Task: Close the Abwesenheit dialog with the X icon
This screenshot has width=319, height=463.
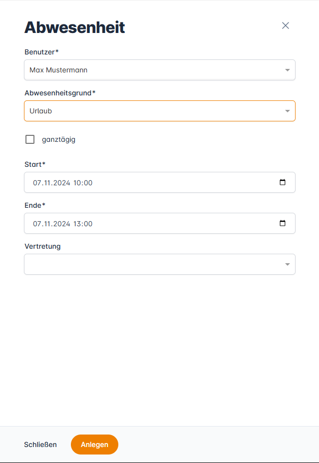Action: point(286,25)
